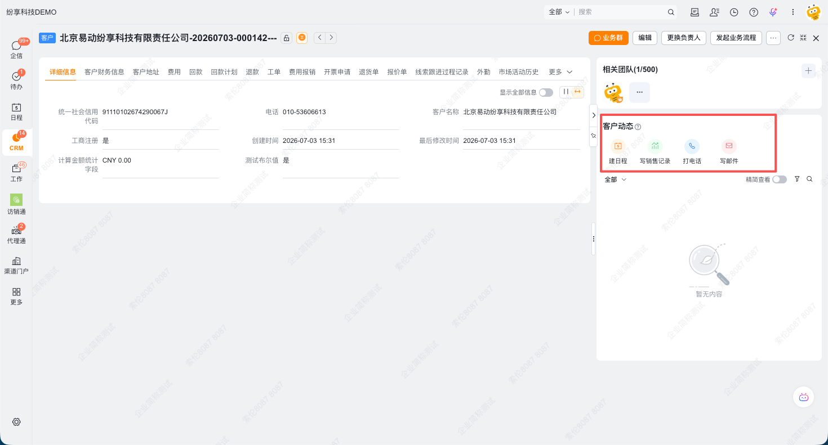Switch to 报价单 tab

coord(397,72)
